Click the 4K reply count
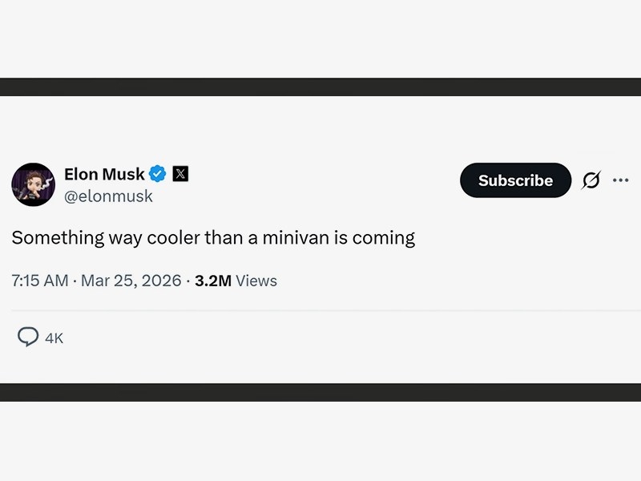 [53, 338]
